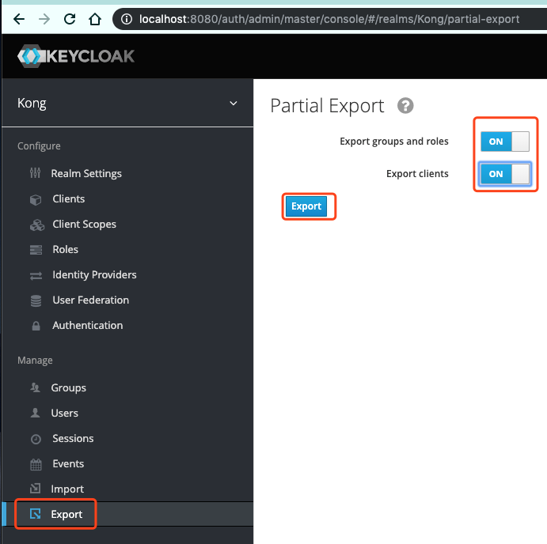The image size is (547, 544).
Task: Click the User Federation database icon
Action: [36, 300]
